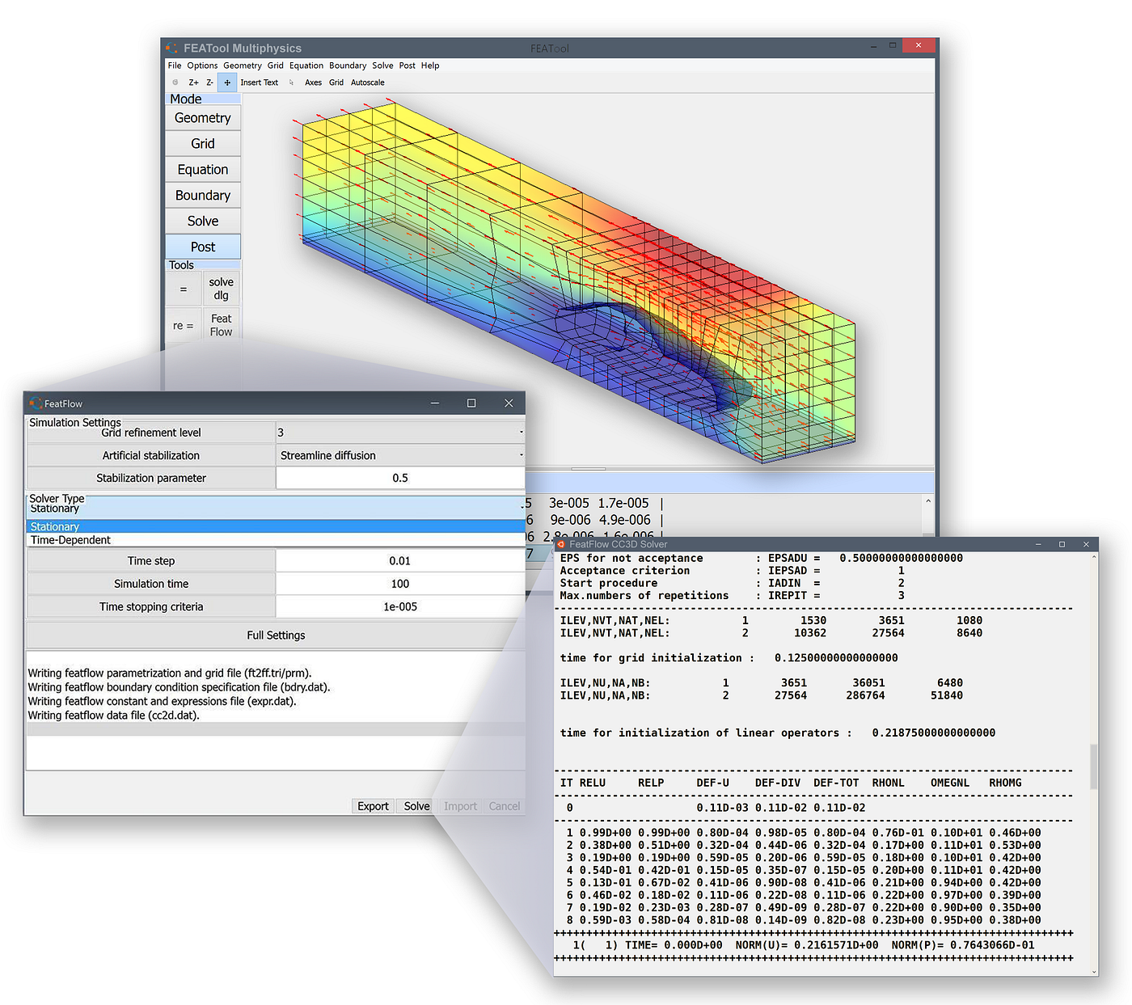Select the Z- view rotation icon
Viewport: 1132px width, 1005px height.
click(x=209, y=82)
